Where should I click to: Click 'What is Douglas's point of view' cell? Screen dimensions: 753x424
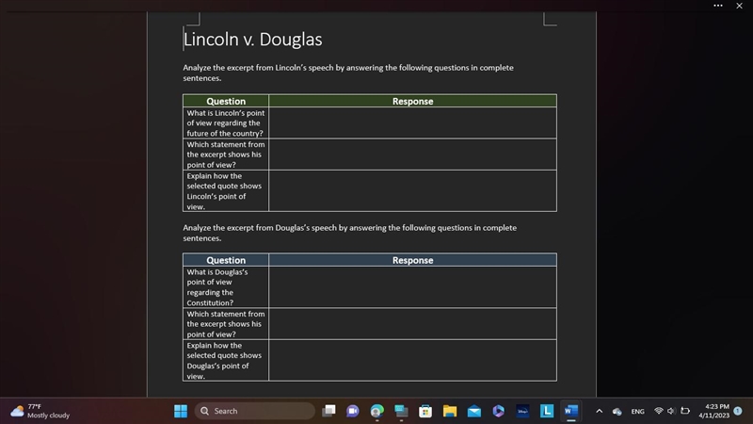226,287
